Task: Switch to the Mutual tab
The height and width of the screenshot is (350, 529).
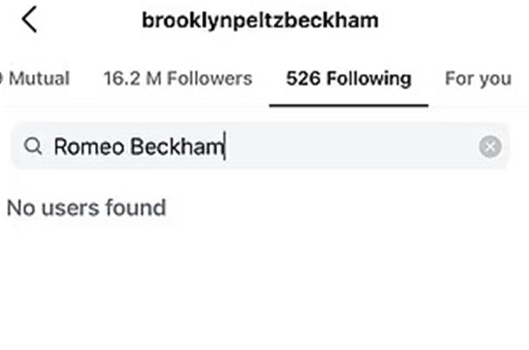Action: coord(39,78)
